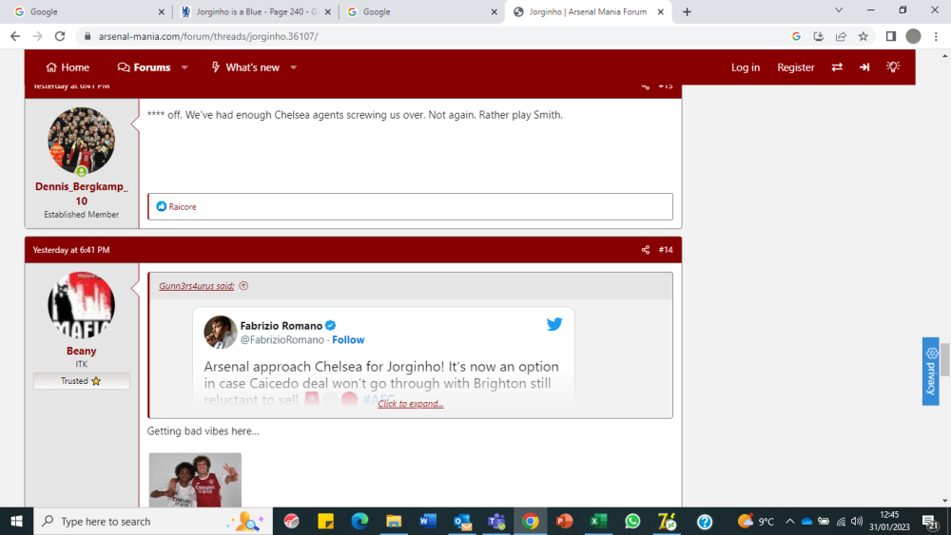Screen dimensions: 951x535
Task: Toggle the lightbulb style switcher icon
Action: 893,67
